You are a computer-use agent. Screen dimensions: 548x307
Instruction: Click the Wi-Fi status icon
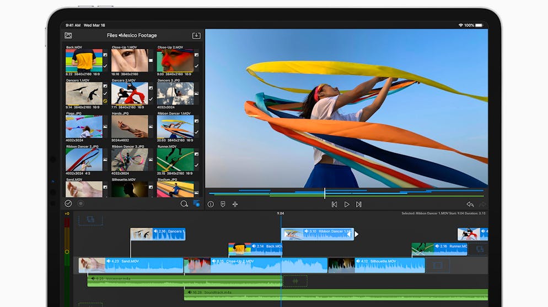tap(461, 25)
